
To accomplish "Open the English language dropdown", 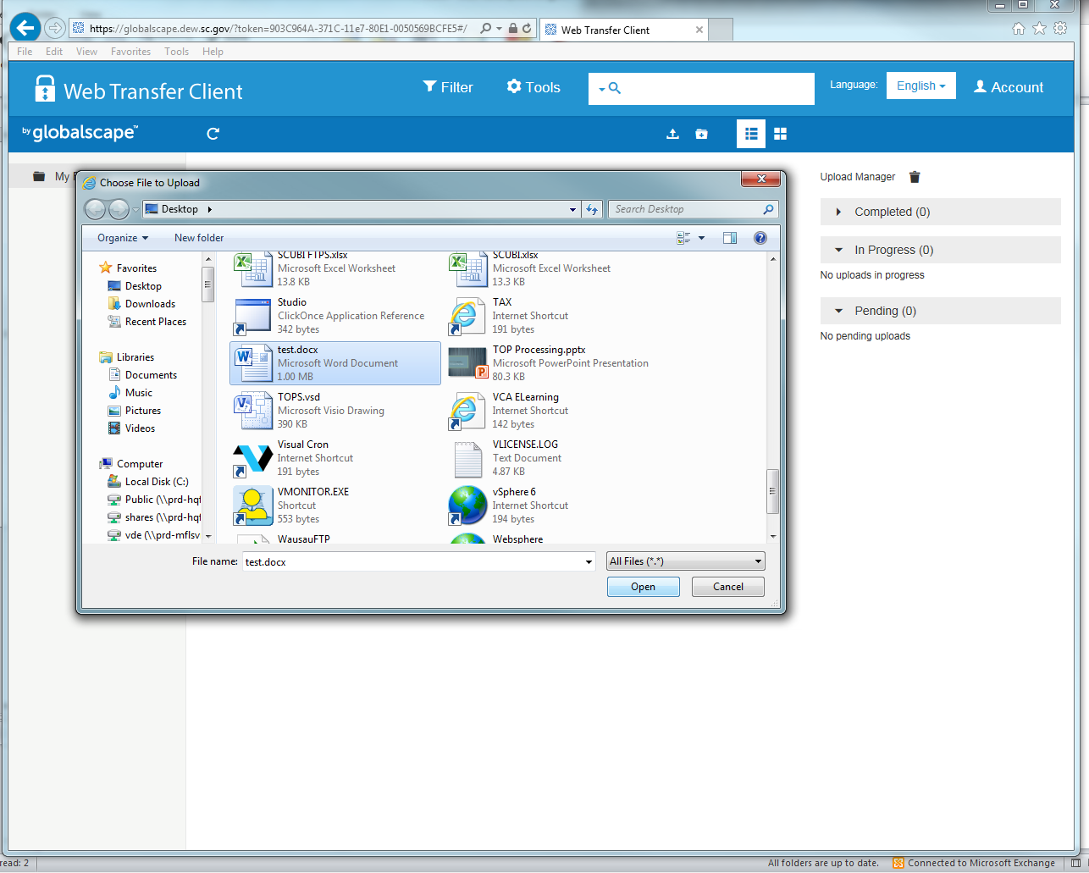I will 920,86.
